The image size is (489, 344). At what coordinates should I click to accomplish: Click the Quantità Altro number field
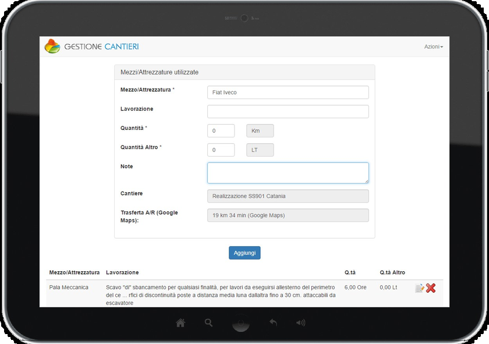tap(221, 150)
